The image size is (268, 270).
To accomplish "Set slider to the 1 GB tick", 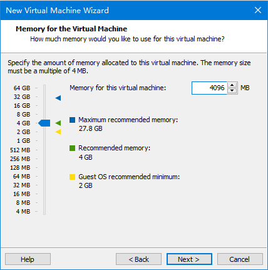I will [x=44, y=141].
